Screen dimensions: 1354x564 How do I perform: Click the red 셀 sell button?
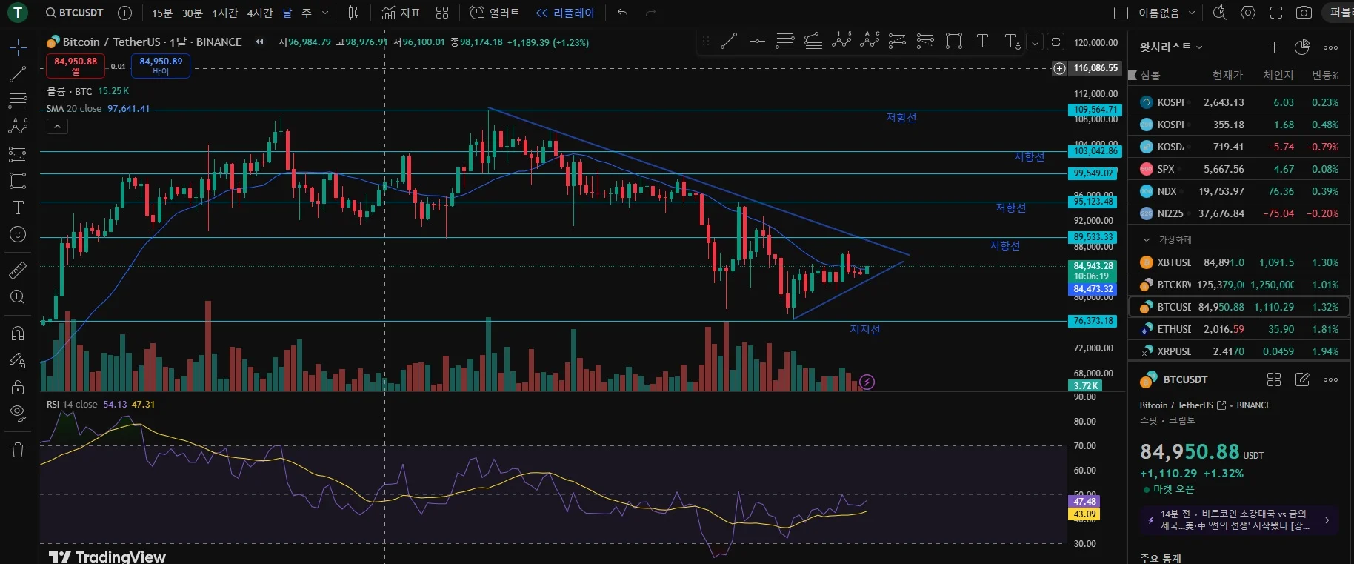coord(76,66)
